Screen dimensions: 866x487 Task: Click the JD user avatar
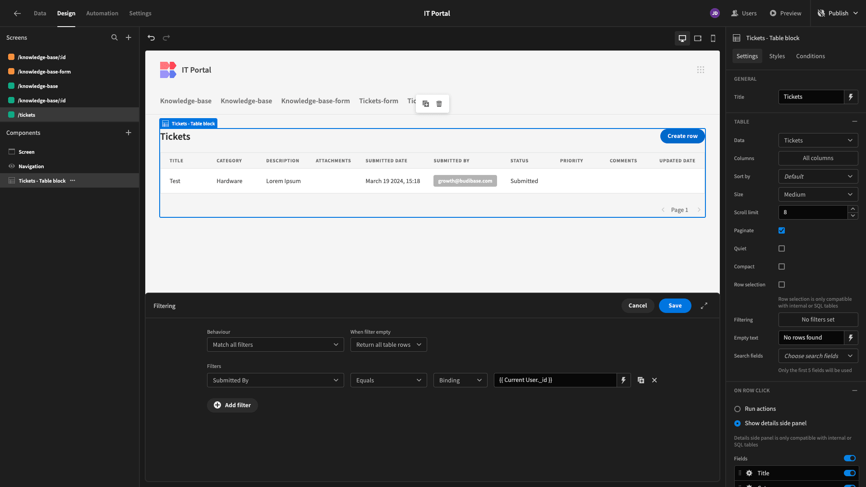coord(715,13)
